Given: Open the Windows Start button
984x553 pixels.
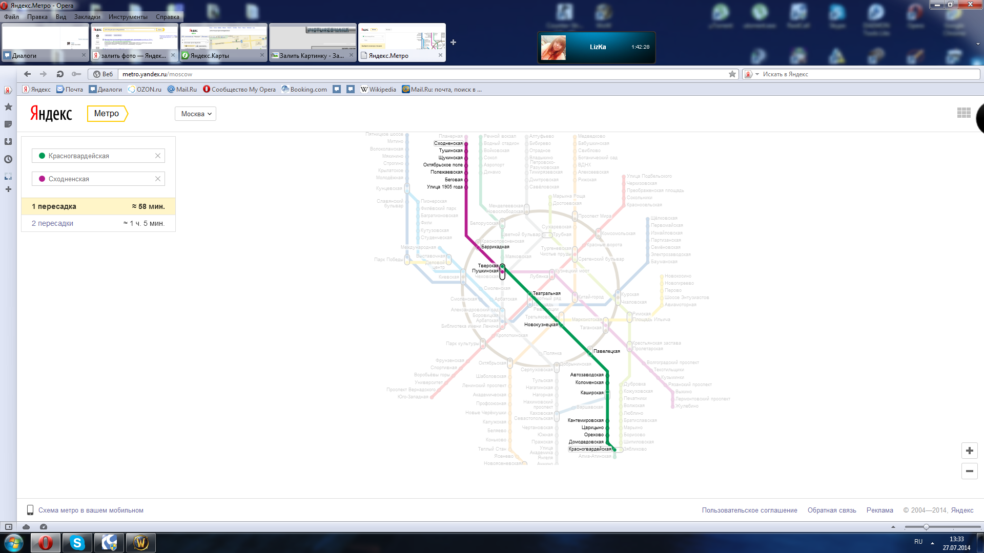Looking at the screenshot, I should [x=14, y=543].
